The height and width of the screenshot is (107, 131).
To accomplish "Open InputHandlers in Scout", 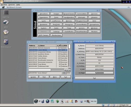I will [x=69, y=17].
